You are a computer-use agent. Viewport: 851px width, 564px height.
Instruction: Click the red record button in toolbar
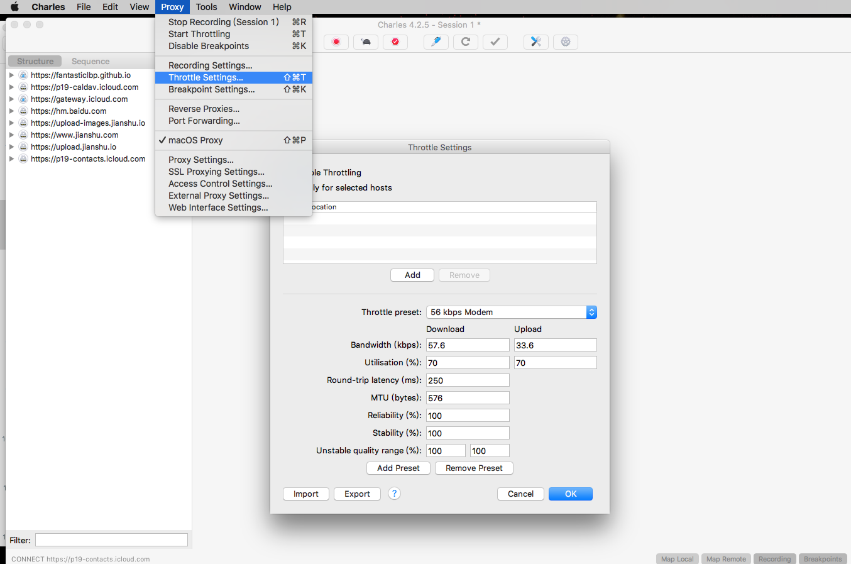(x=336, y=42)
